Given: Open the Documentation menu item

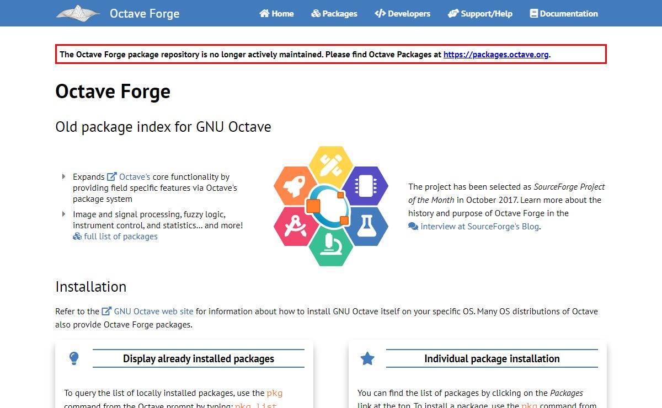Looking at the screenshot, I should coord(564,14).
